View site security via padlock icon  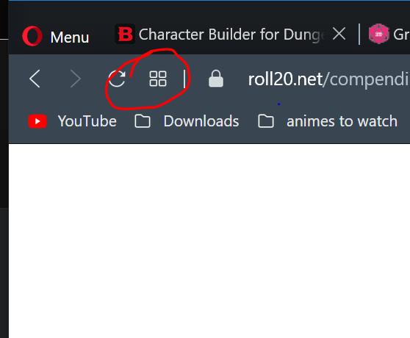216,78
